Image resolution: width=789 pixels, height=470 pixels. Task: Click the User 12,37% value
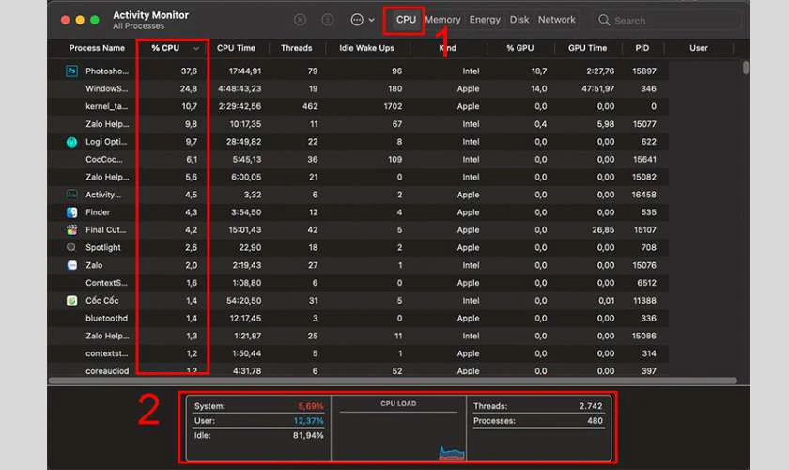[x=308, y=420]
